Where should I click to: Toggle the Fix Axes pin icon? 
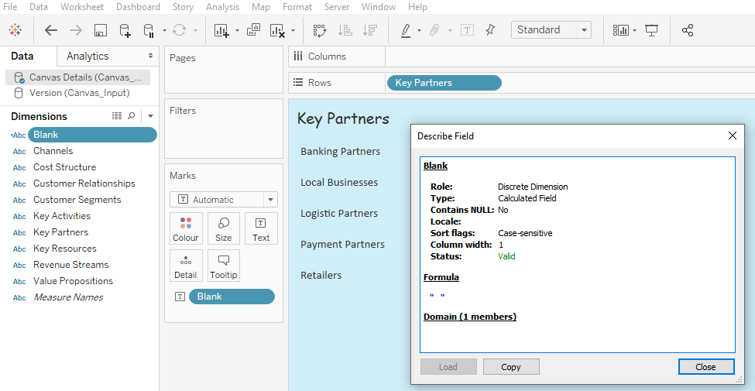point(490,30)
